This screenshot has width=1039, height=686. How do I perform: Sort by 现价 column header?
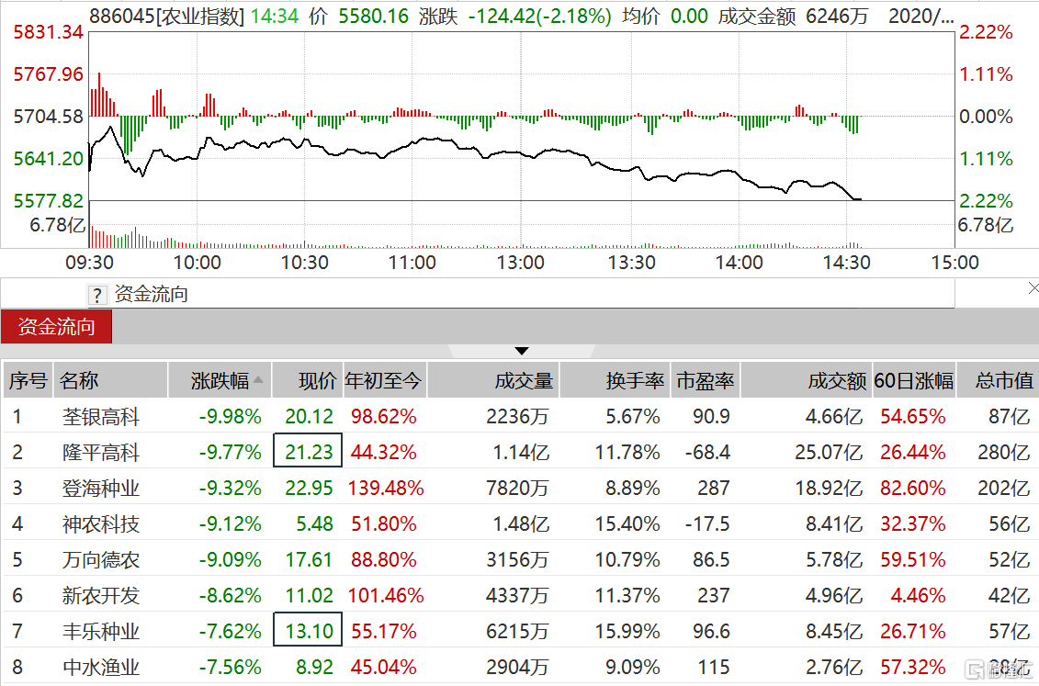click(x=308, y=380)
